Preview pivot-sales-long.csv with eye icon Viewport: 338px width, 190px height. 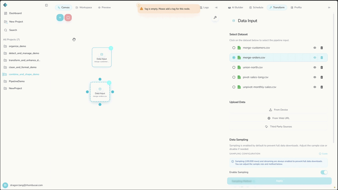click(x=315, y=77)
